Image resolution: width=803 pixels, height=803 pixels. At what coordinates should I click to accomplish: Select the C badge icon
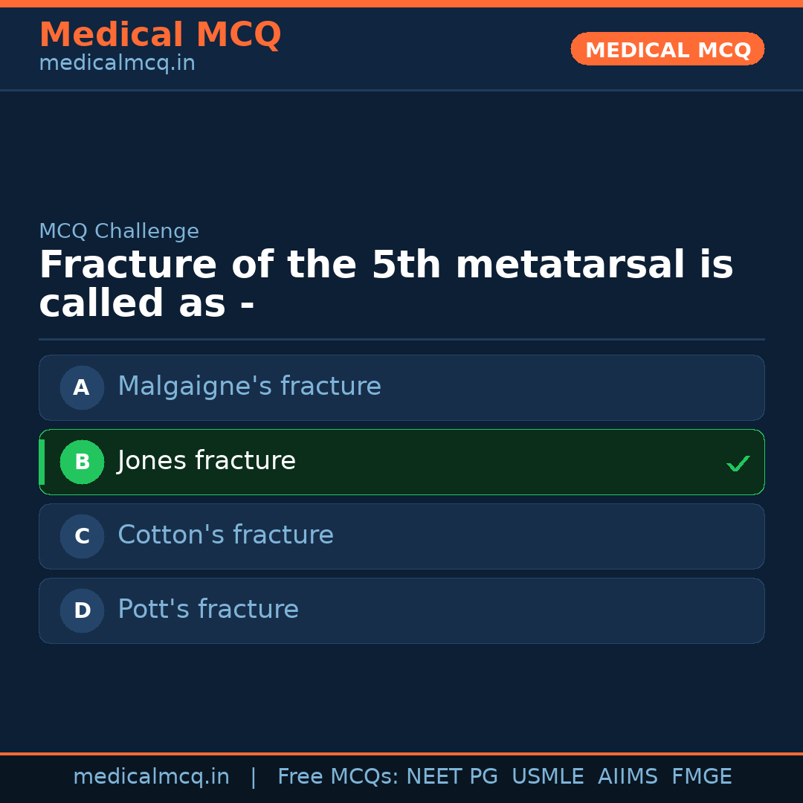point(82,536)
